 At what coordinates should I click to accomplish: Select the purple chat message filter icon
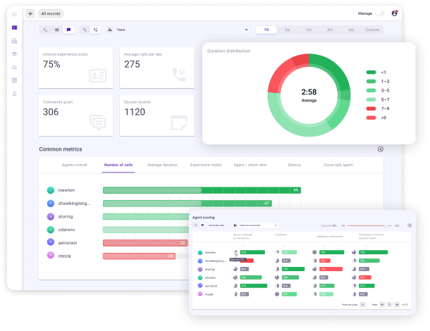pos(68,30)
